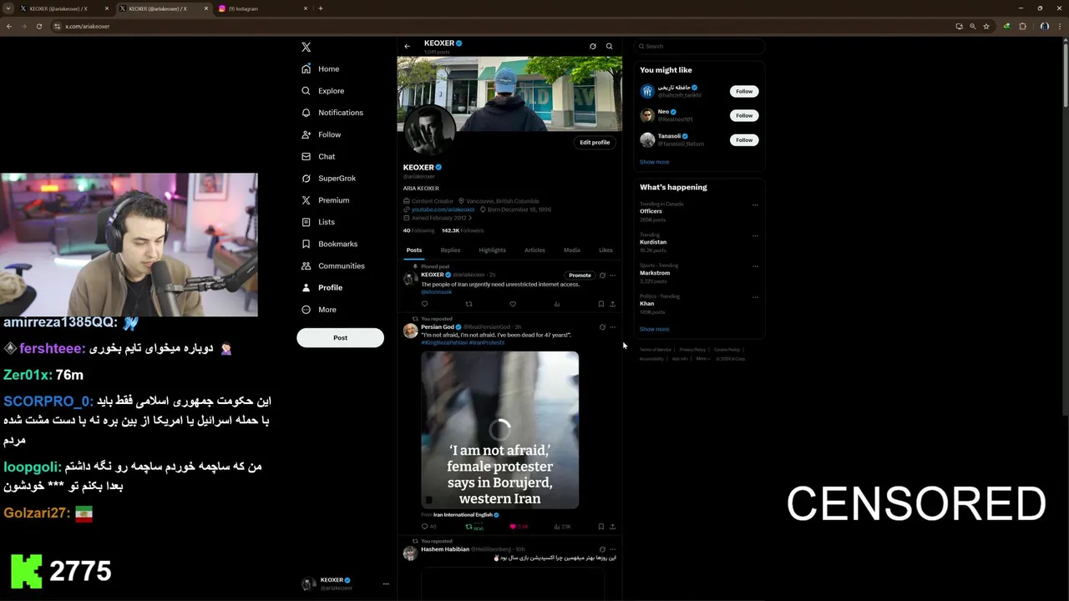Click the X search field
The image size is (1069, 601).
click(x=699, y=47)
